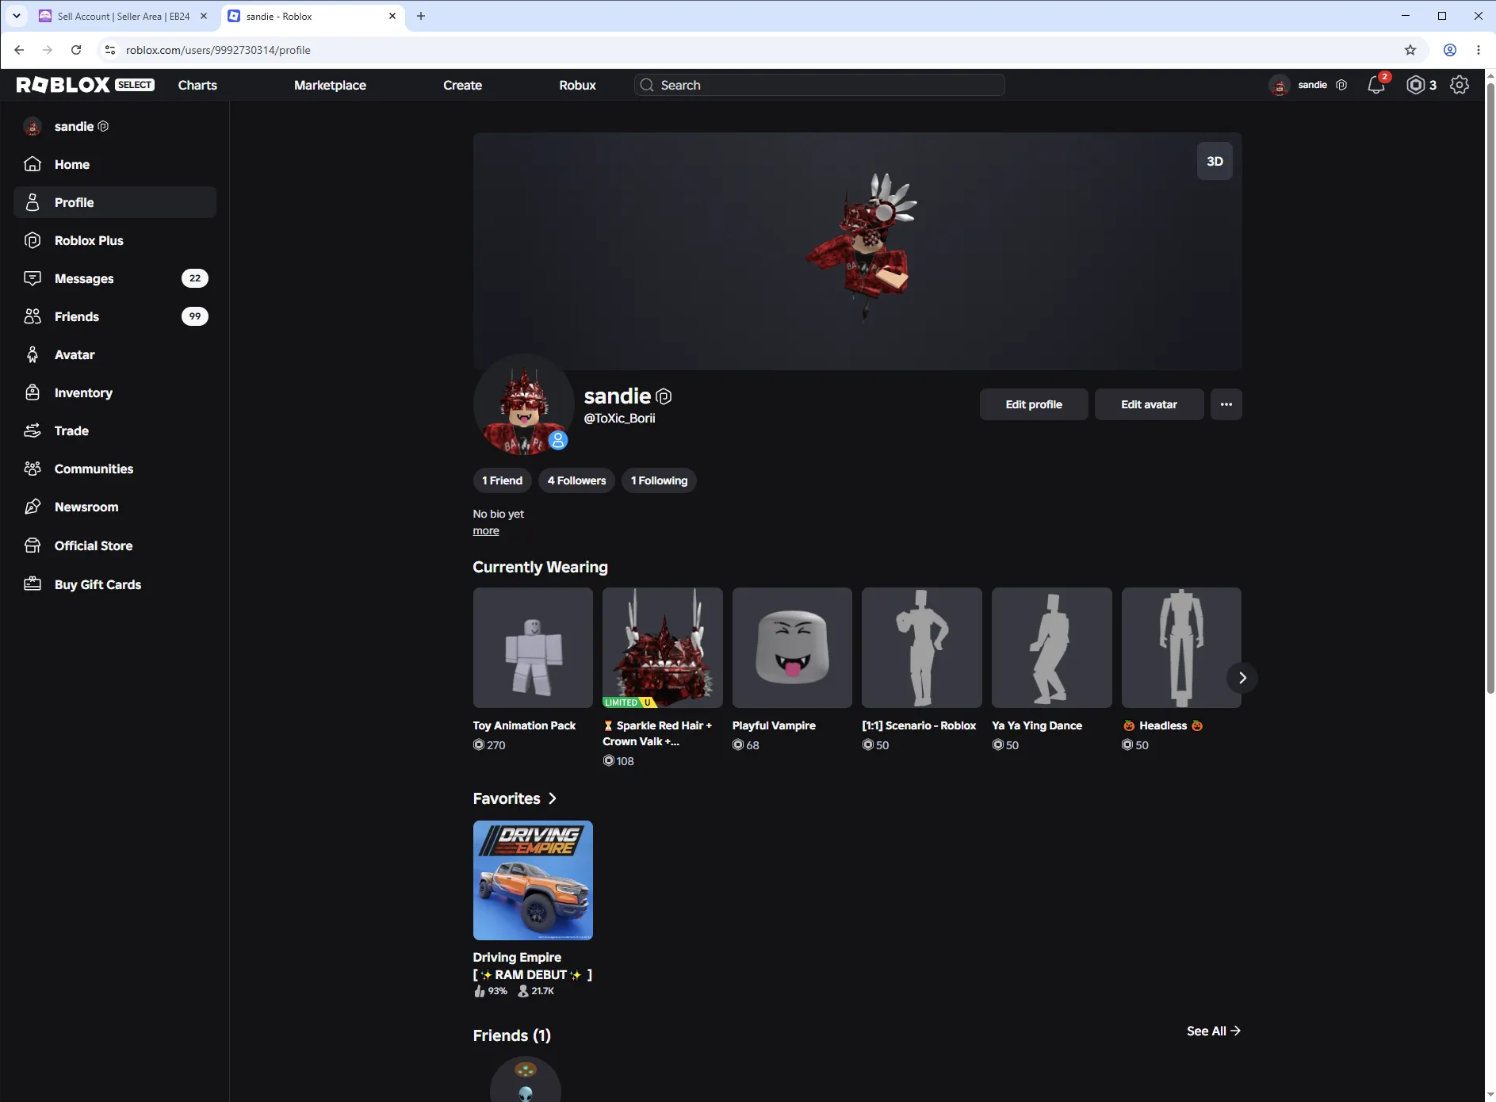Open Inventory from the sidebar
Image resolution: width=1496 pixels, height=1102 pixels.
115,392
